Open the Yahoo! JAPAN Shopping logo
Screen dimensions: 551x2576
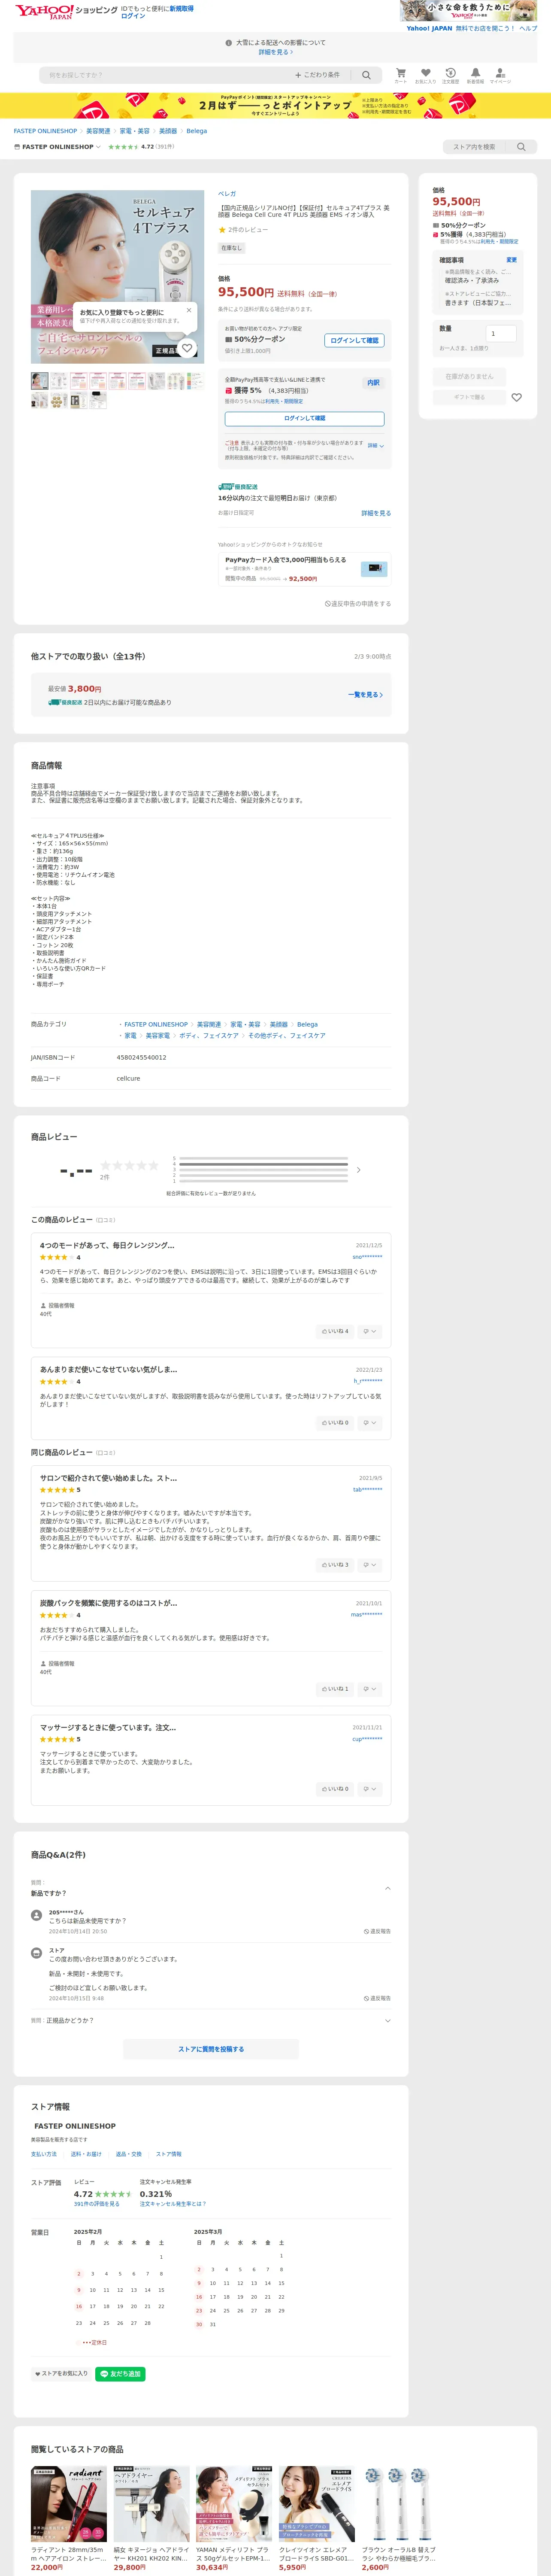pos(66,11)
